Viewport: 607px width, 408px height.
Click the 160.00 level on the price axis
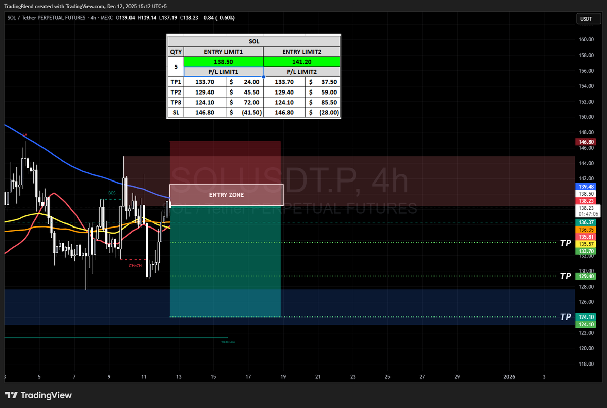point(586,39)
